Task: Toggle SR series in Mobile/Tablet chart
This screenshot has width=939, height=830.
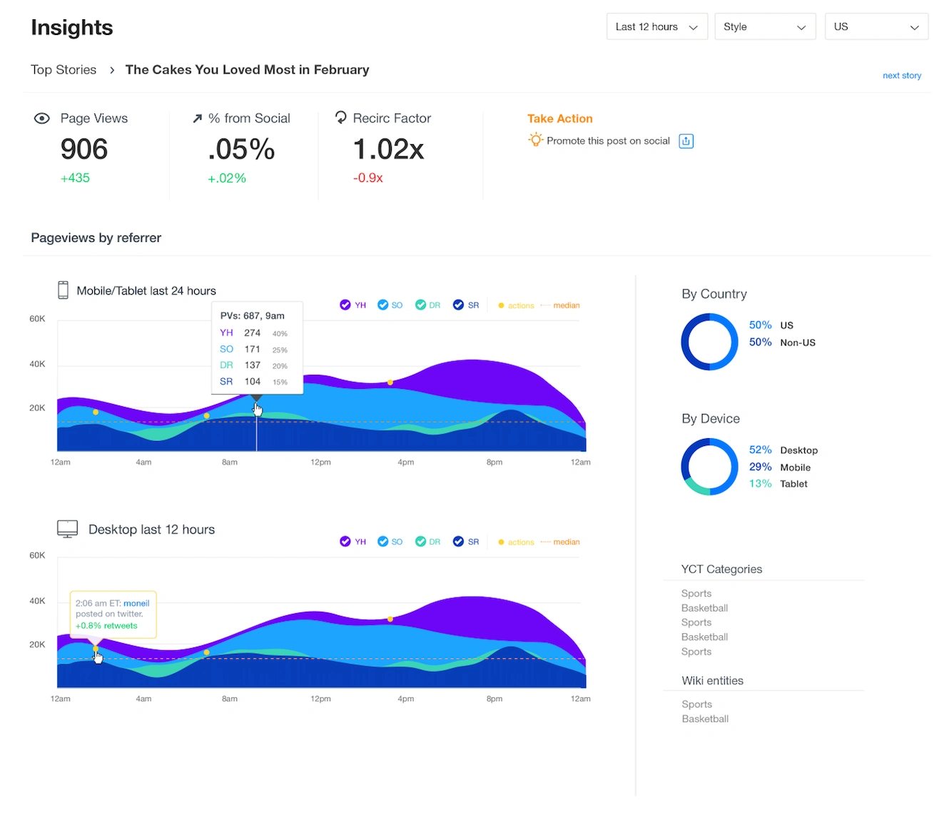Action: 459,305
